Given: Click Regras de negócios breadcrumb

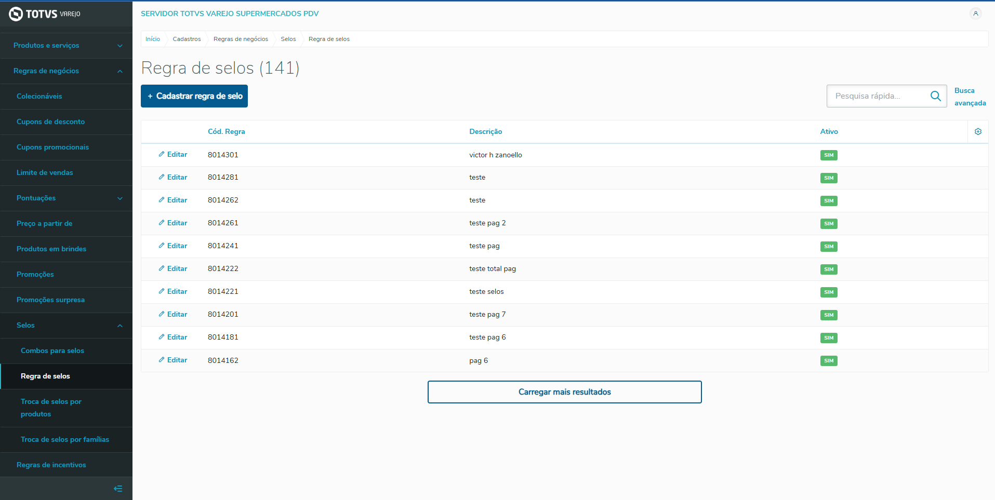Looking at the screenshot, I should [x=241, y=39].
